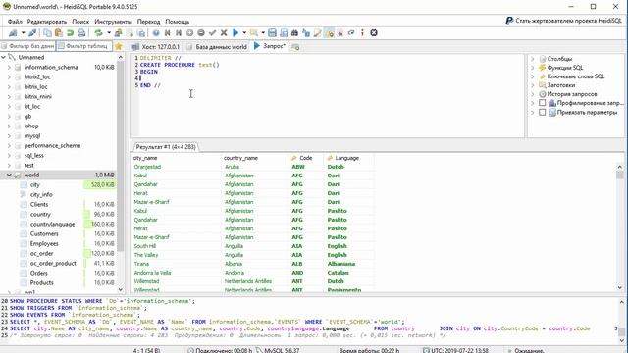
Task: Sort by the country_name column header
Action: click(255, 158)
